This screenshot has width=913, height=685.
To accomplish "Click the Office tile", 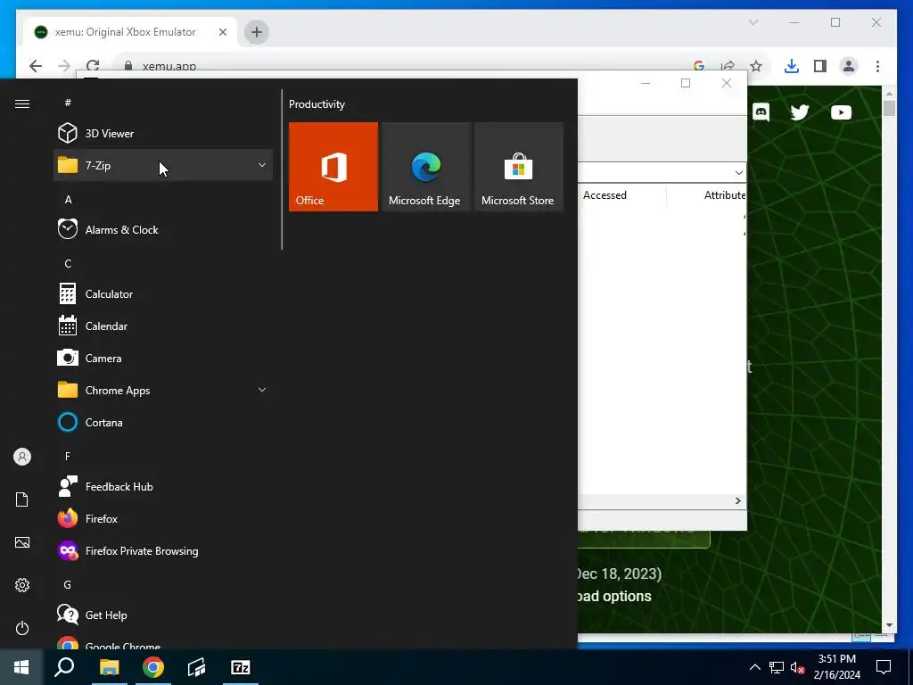I will click(333, 167).
